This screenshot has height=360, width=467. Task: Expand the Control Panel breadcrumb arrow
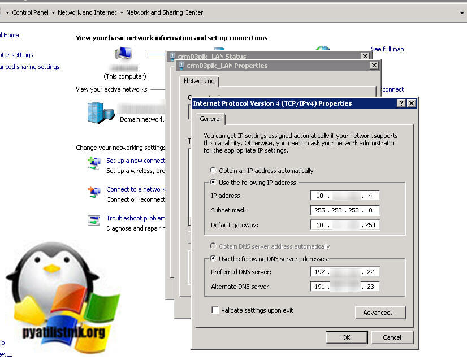53,12
